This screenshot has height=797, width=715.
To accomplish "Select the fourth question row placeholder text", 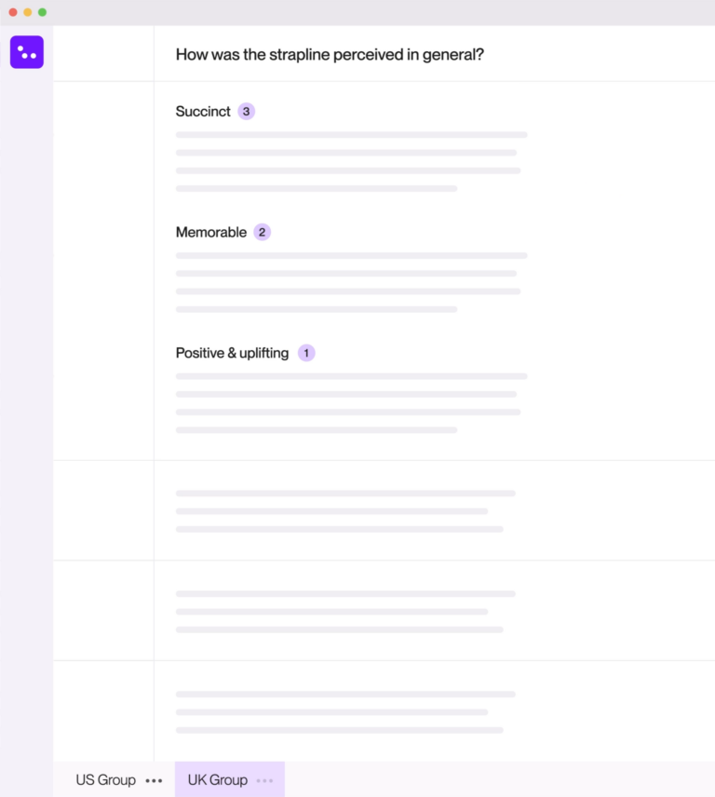I will tap(344, 712).
